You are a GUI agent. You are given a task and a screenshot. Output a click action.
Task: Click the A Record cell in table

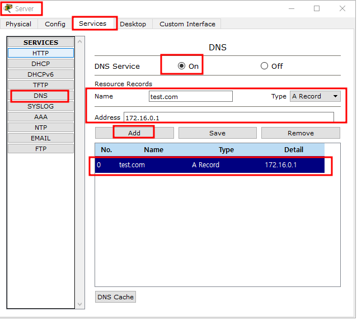(x=205, y=165)
